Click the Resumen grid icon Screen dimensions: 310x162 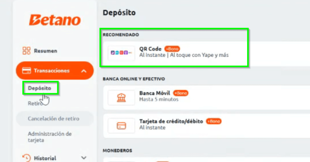tap(27, 51)
